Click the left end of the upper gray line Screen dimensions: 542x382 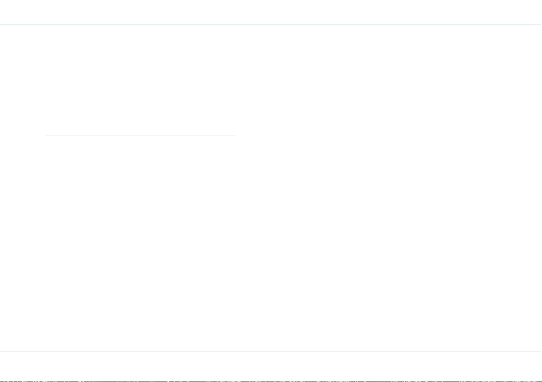pos(47,135)
